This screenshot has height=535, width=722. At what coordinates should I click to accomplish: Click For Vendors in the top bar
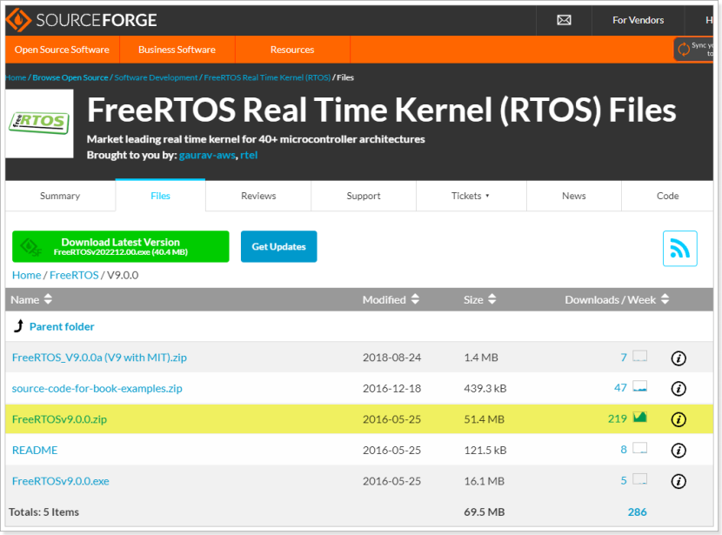[638, 20]
